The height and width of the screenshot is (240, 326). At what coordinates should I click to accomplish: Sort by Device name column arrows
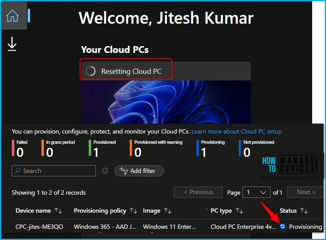click(58, 211)
